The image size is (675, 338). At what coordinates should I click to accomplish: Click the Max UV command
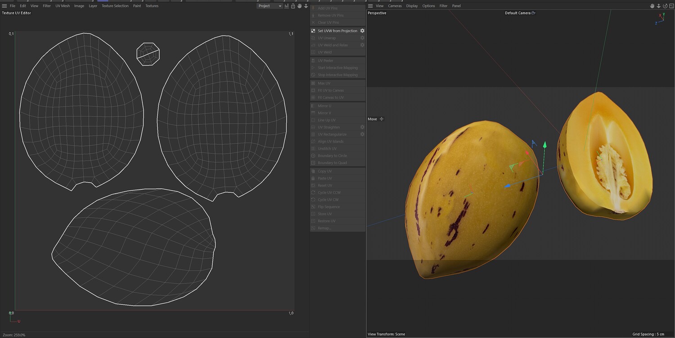(337, 83)
